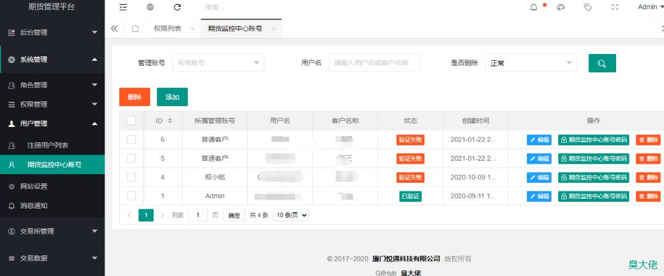
Task: Go to next page arrow
Action: 162,215
